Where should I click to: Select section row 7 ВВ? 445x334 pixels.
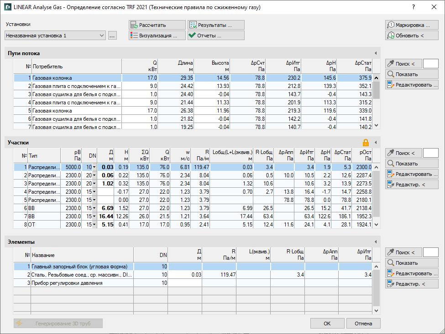pos(193,216)
